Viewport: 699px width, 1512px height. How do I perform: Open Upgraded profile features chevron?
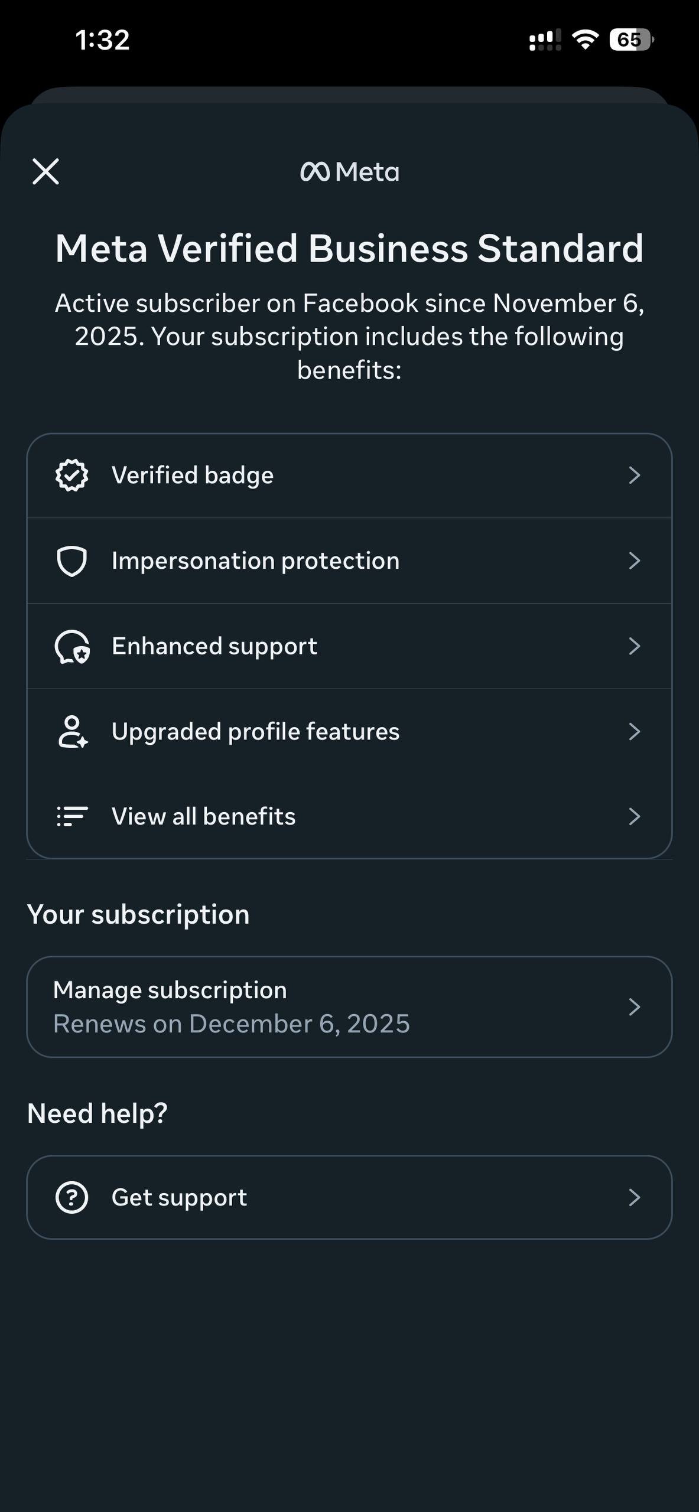tap(634, 732)
